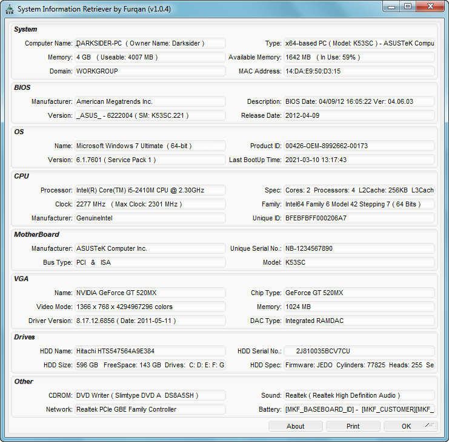Click Network Realtek PCIe GBE field
449x442 pixels.
point(150,409)
